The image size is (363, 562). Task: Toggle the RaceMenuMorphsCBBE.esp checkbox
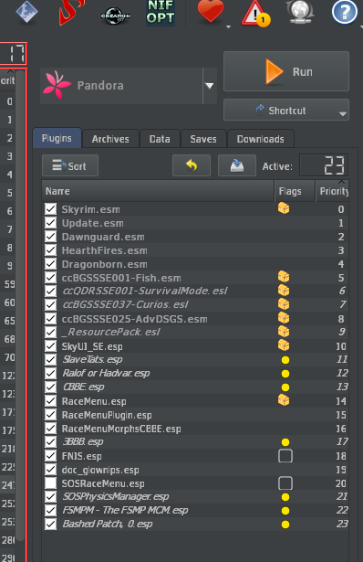[50, 429]
